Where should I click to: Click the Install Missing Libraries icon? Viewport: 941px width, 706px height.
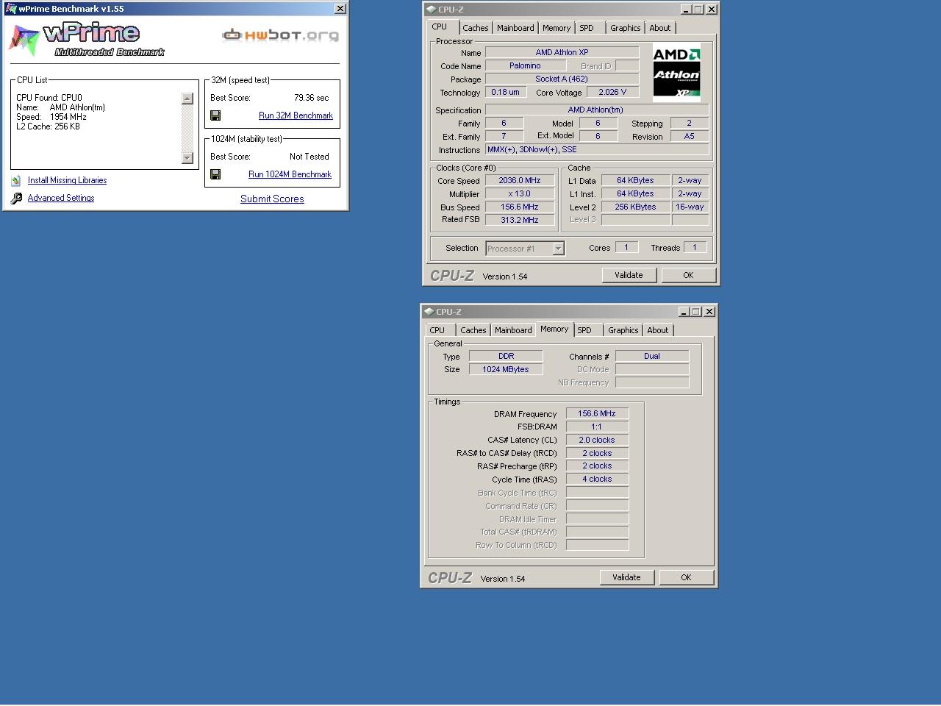point(16,181)
